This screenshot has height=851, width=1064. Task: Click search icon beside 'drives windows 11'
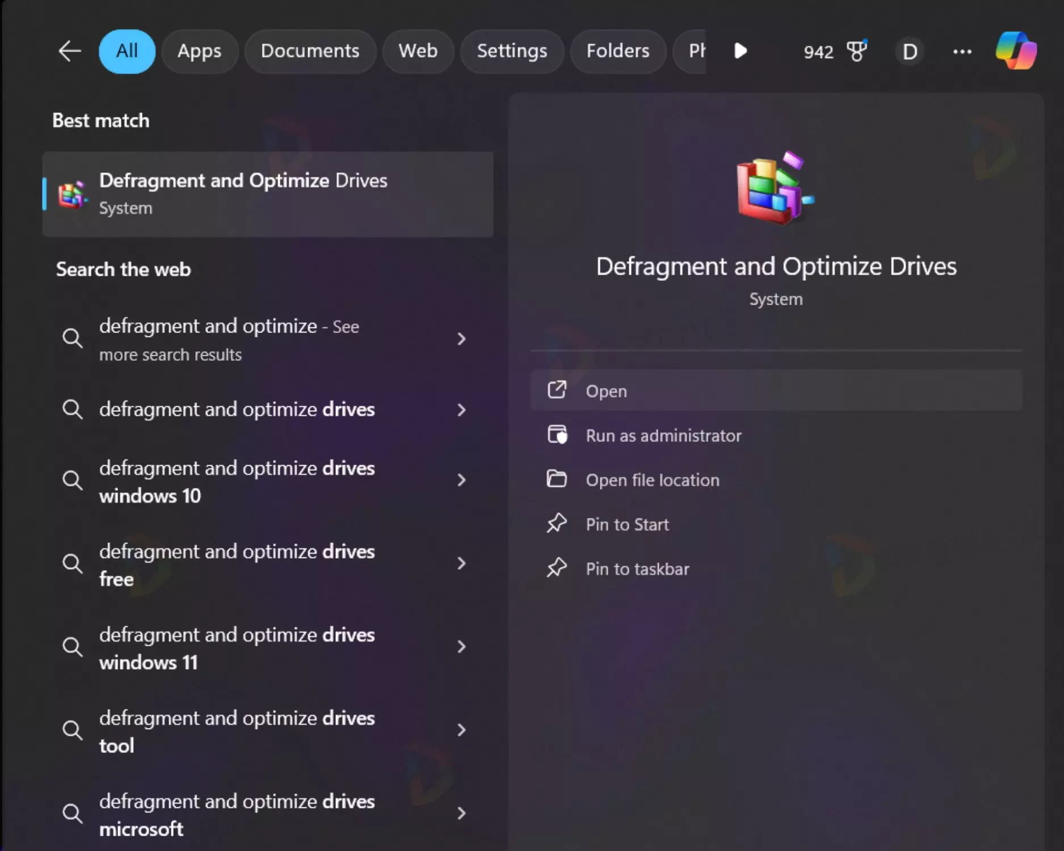coord(72,646)
